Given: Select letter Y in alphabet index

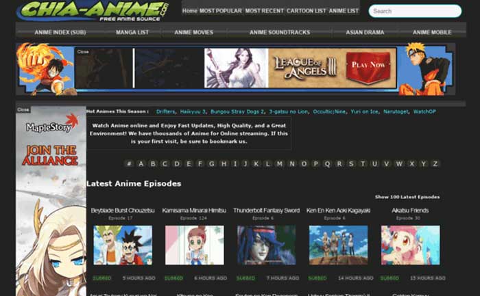Looking at the screenshot, I should 423,163.
